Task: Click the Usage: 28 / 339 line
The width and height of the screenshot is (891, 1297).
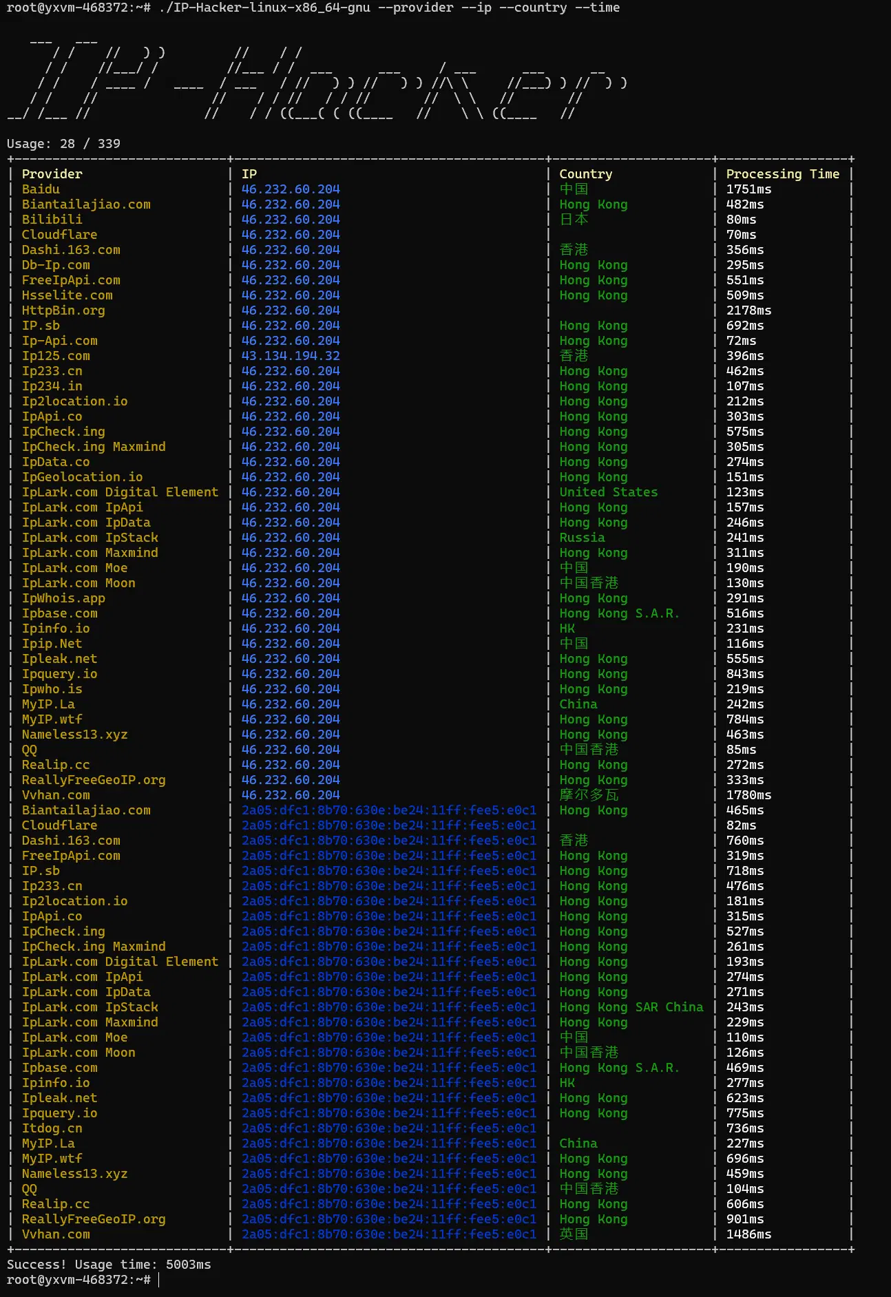Action: [x=63, y=144]
